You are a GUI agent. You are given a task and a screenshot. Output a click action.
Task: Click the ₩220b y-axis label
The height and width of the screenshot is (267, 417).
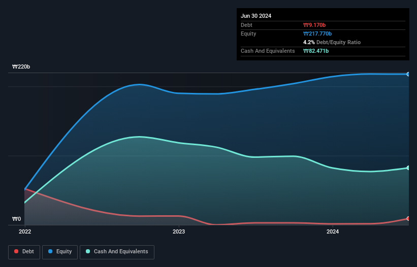click(x=21, y=66)
